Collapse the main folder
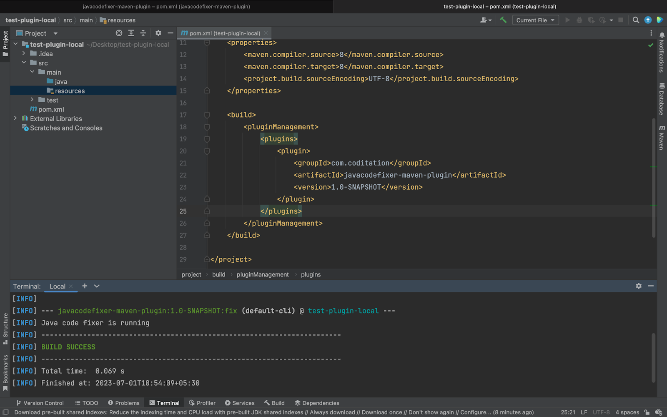This screenshot has width=667, height=417. coord(32,72)
